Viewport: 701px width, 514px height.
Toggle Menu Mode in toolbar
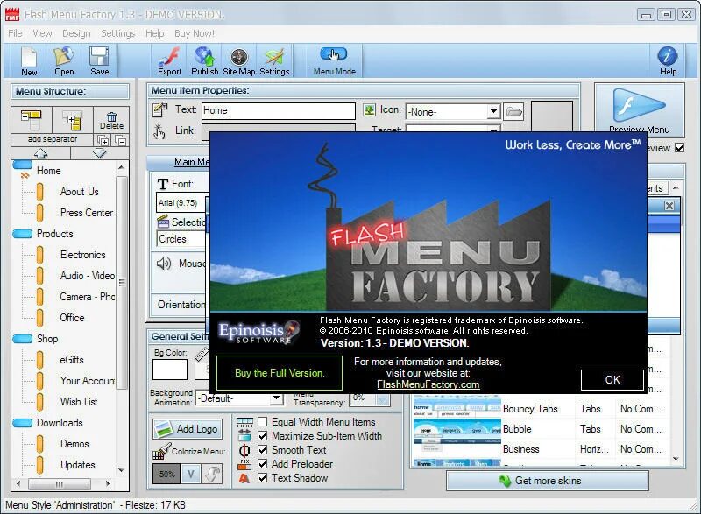tap(334, 61)
